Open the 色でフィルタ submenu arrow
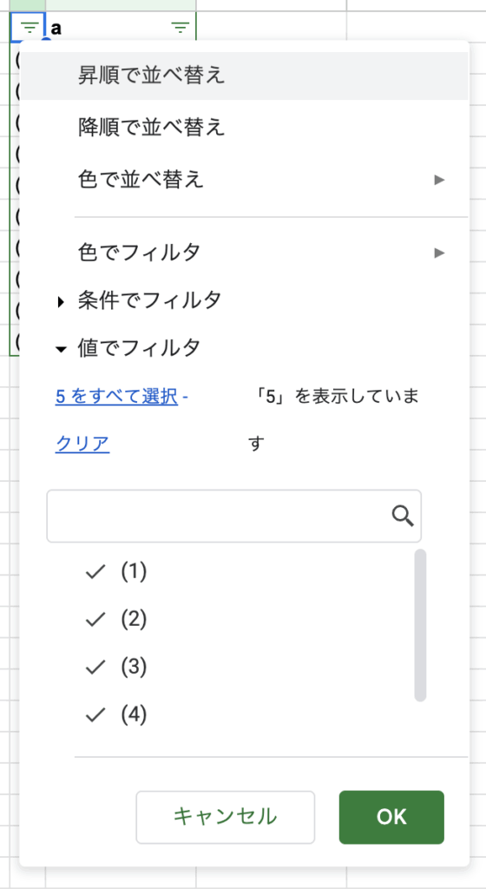The image size is (486, 889). [x=439, y=253]
